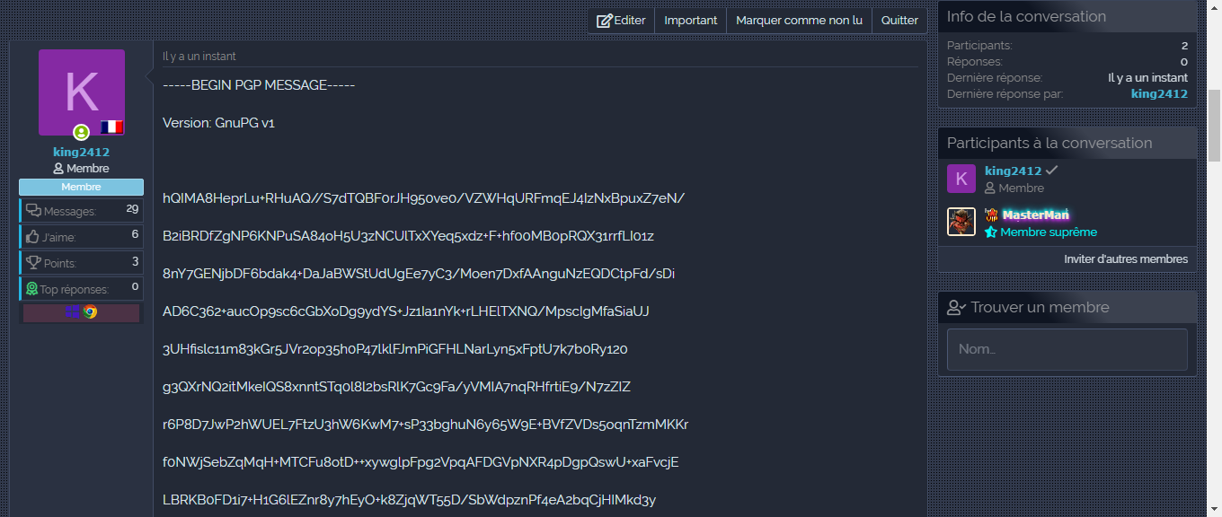The width and height of the screenshot is (1222, 517).
Task: Click the J'aime thumbs-up icon
Action: pos(33,237)
